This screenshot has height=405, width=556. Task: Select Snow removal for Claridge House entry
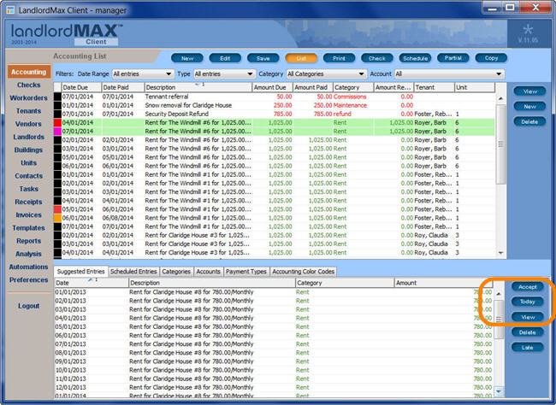275,105
